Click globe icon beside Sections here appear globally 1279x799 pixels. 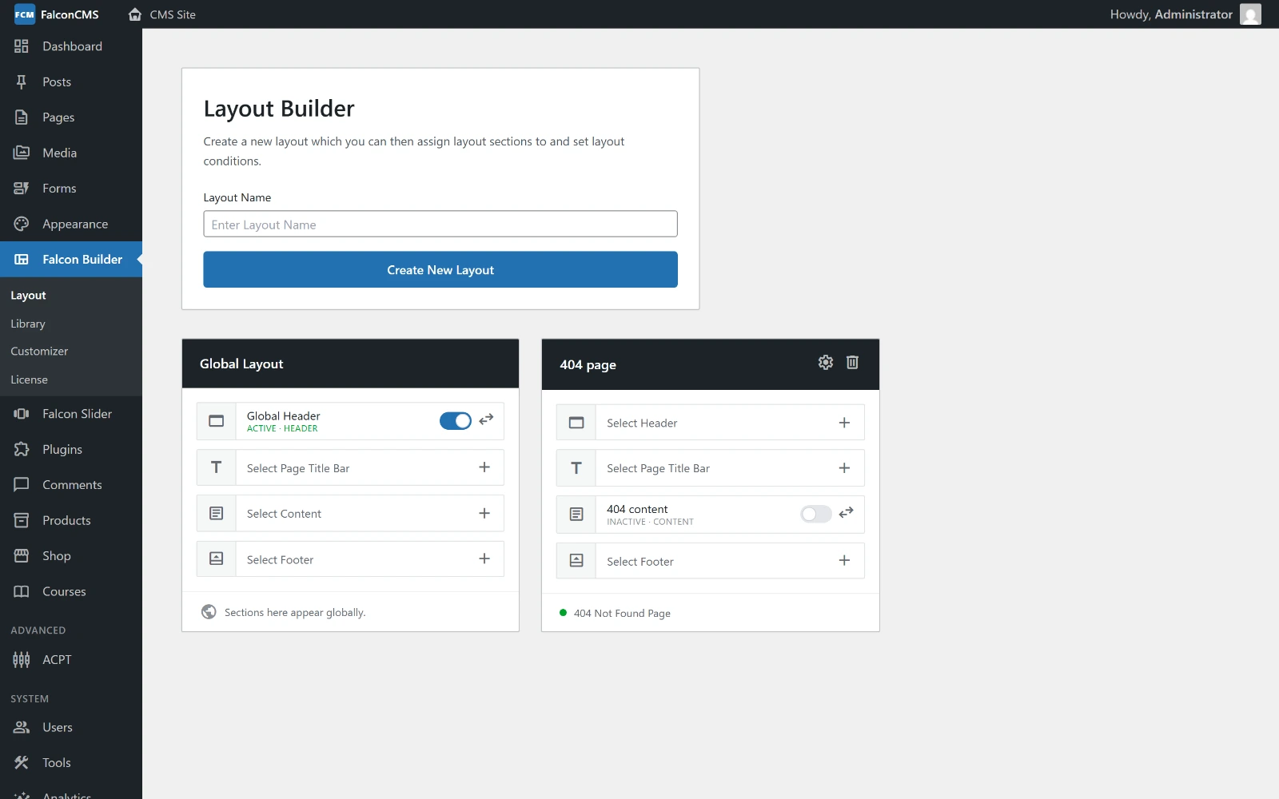click(x=209, y=612)
